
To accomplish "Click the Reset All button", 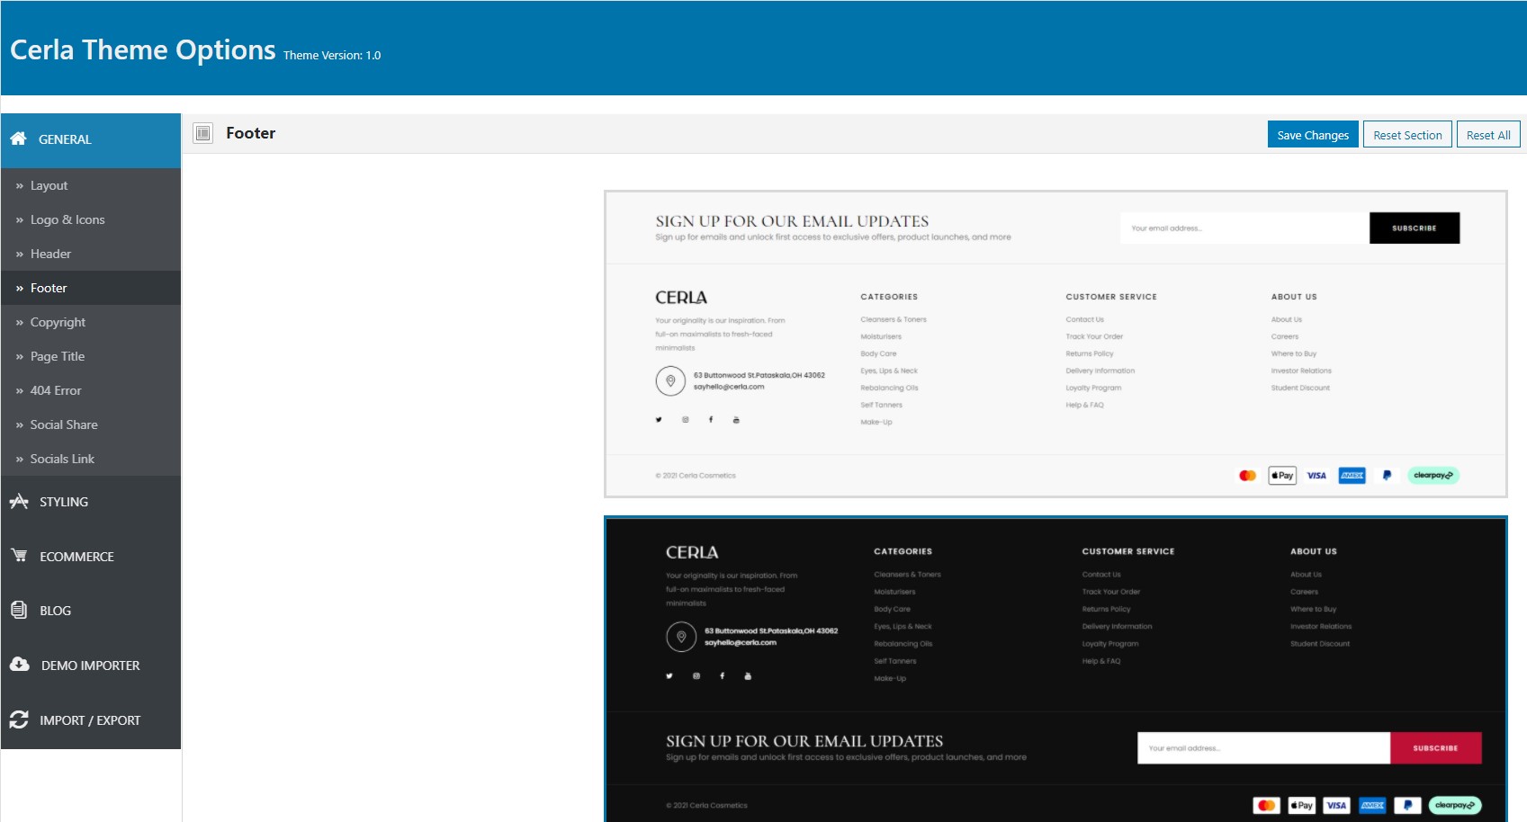I will coord(1488,135).
